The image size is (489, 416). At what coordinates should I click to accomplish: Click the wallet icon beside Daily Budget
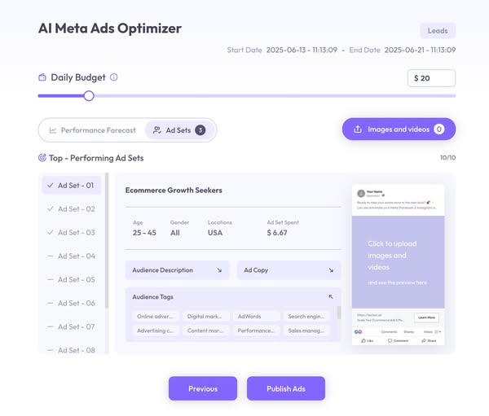(x=42, y=78)
